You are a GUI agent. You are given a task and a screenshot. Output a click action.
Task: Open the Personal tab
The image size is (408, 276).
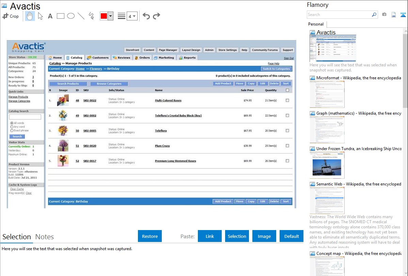(x=316, y=24)
